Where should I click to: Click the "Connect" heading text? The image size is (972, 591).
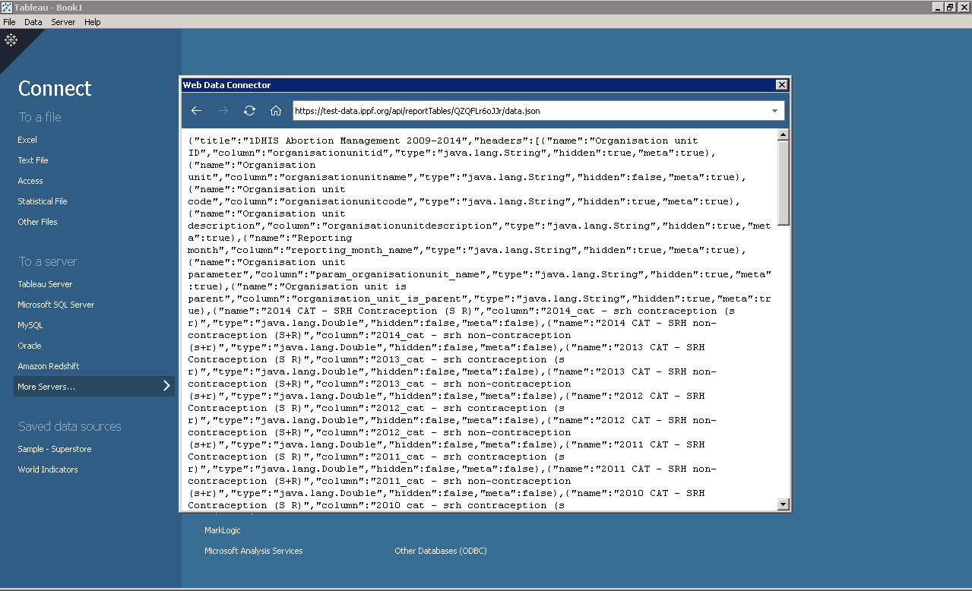tap(55, 88)
